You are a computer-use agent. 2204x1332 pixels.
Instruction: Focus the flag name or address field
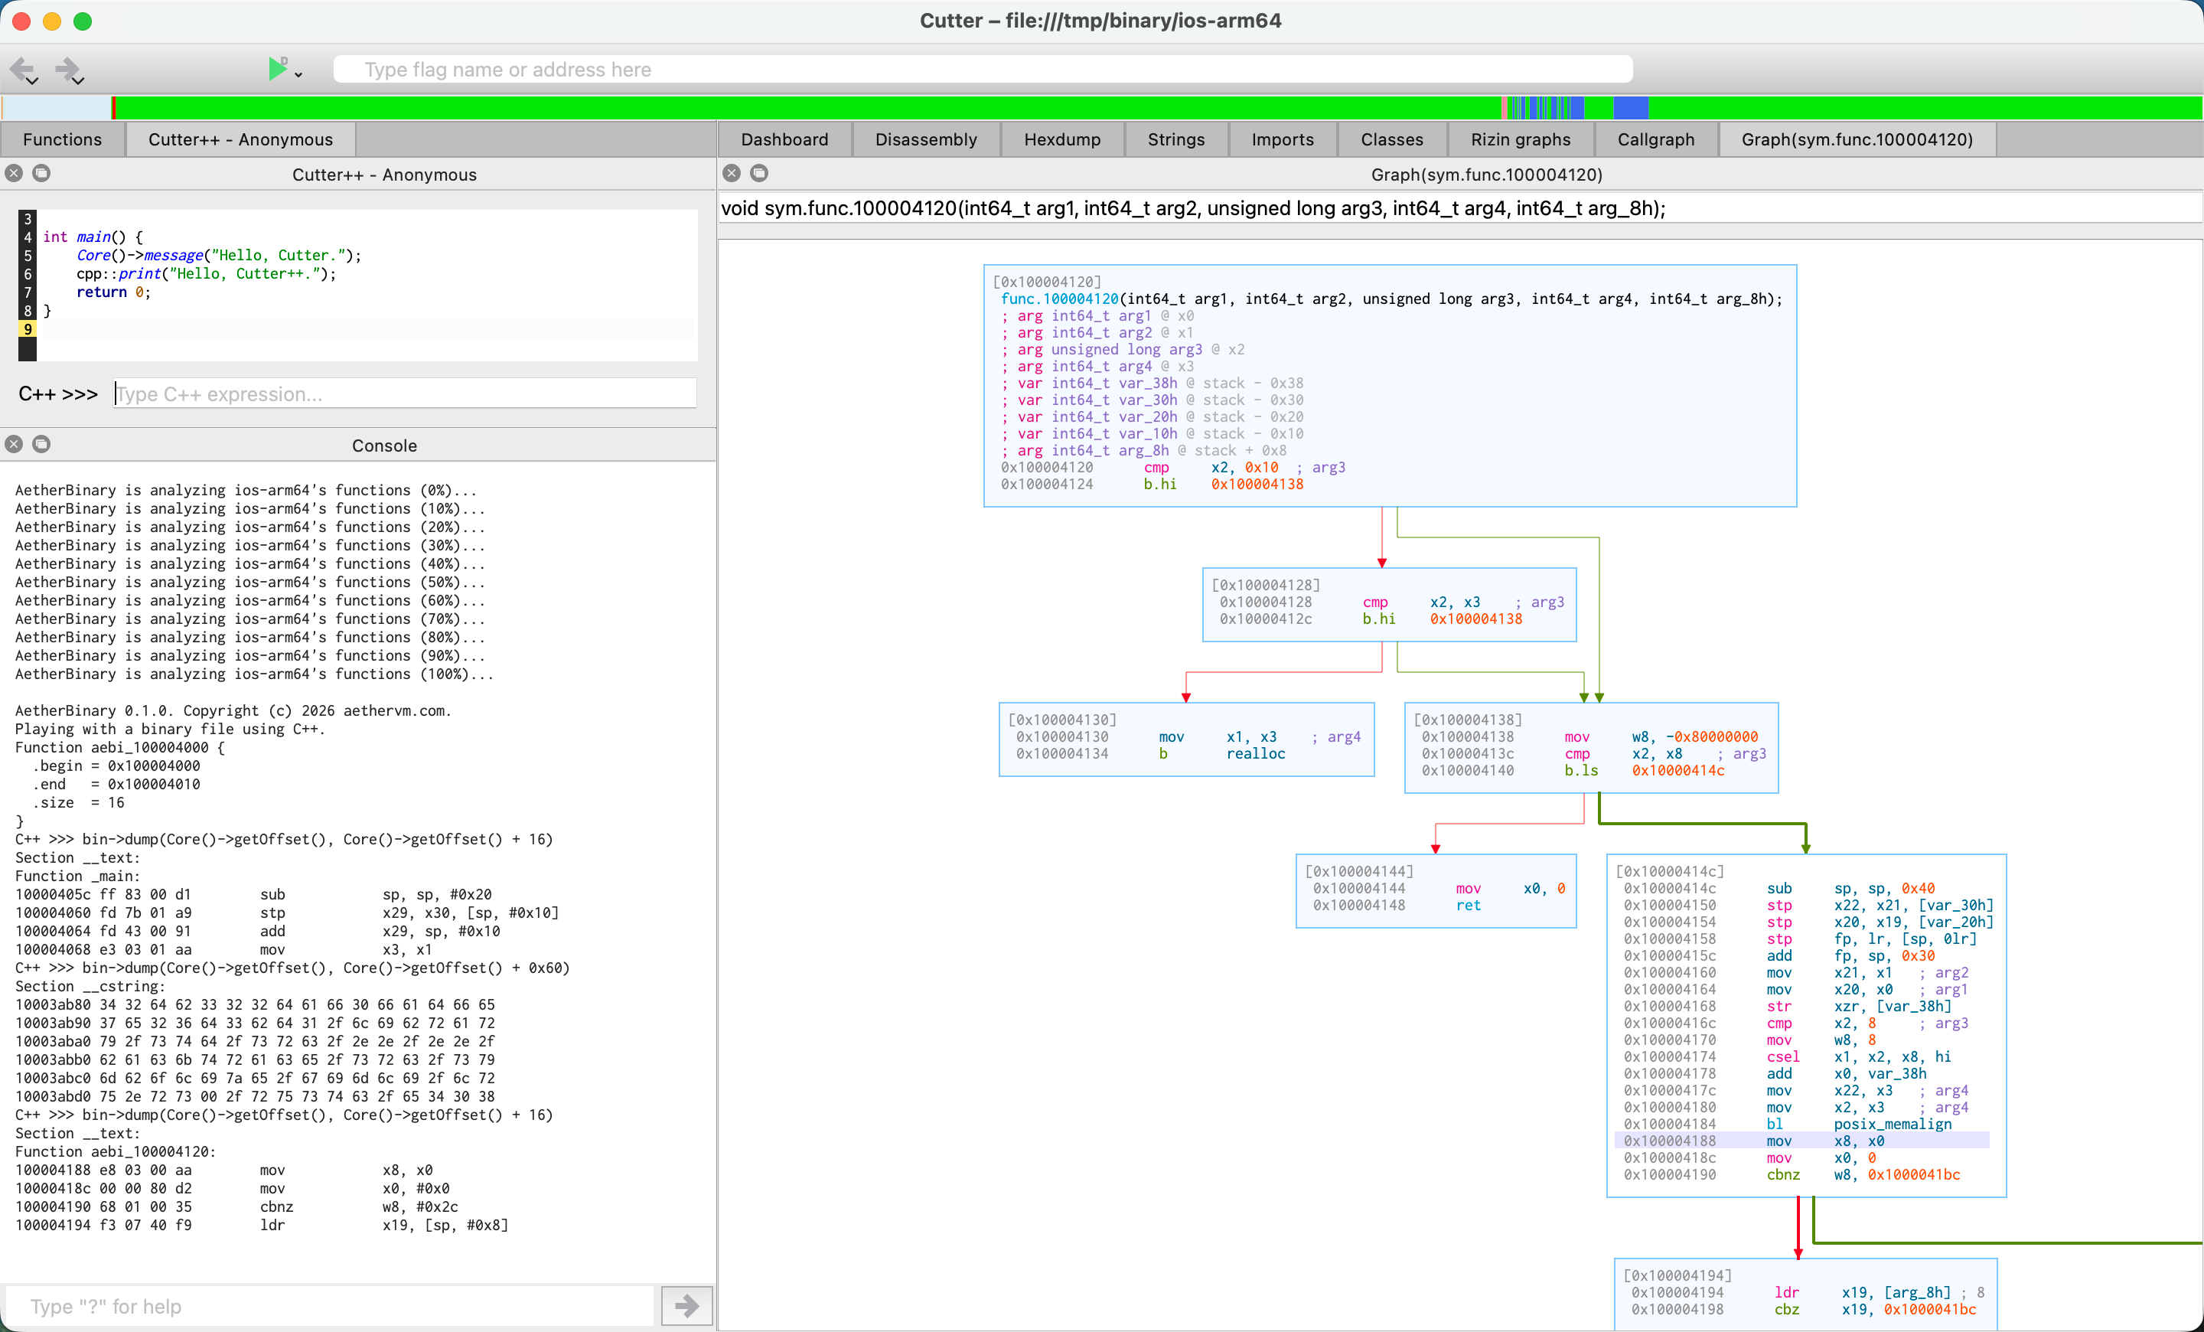point(982,70)
